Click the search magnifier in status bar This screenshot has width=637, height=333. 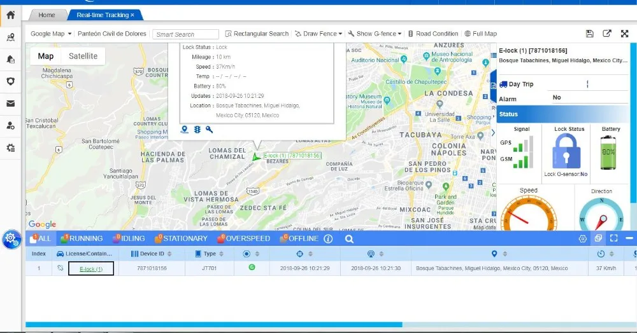click(349, 238)
